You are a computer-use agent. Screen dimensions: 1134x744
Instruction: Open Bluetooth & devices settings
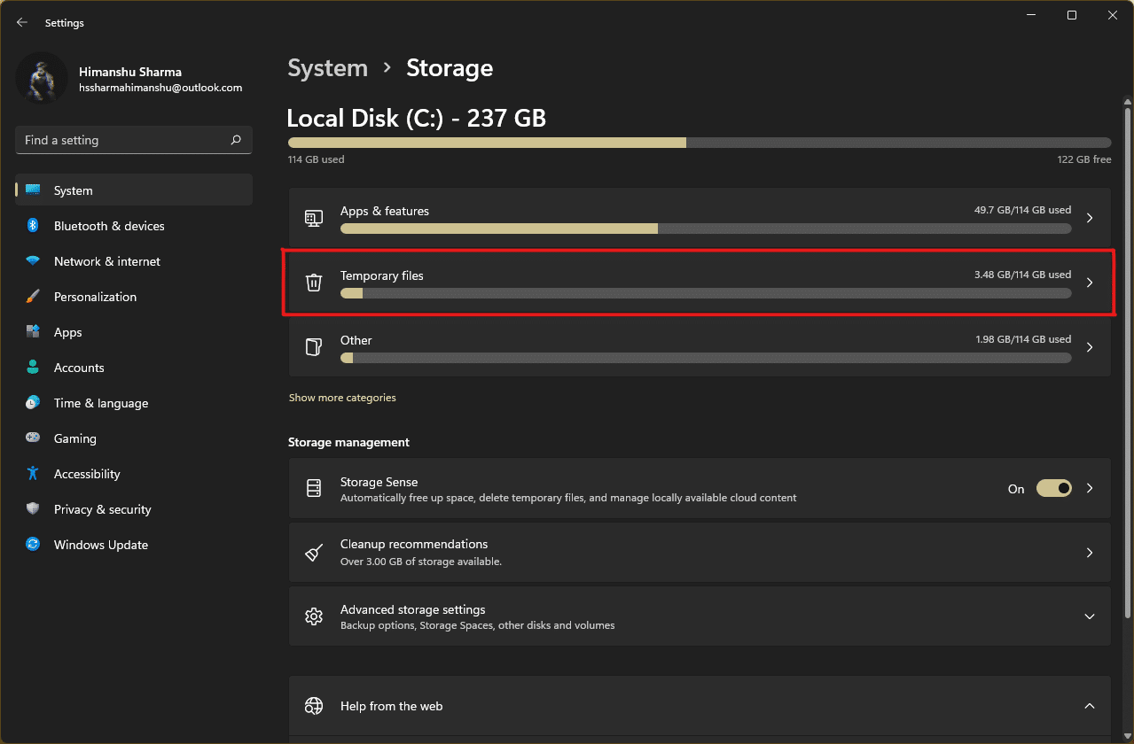point(134,226)
